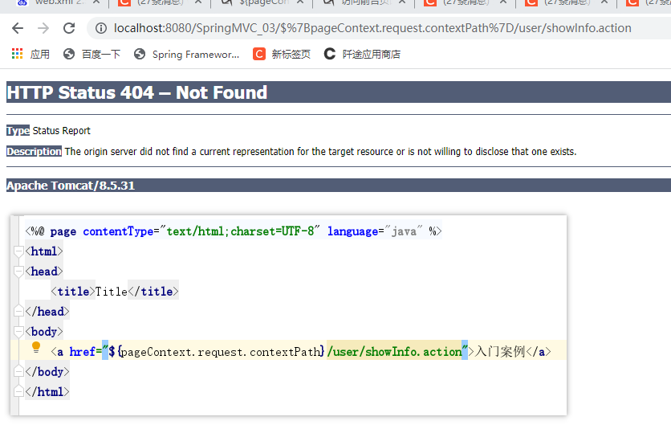Collapse the </html> fold marker in gutter

tap(18, 391)
